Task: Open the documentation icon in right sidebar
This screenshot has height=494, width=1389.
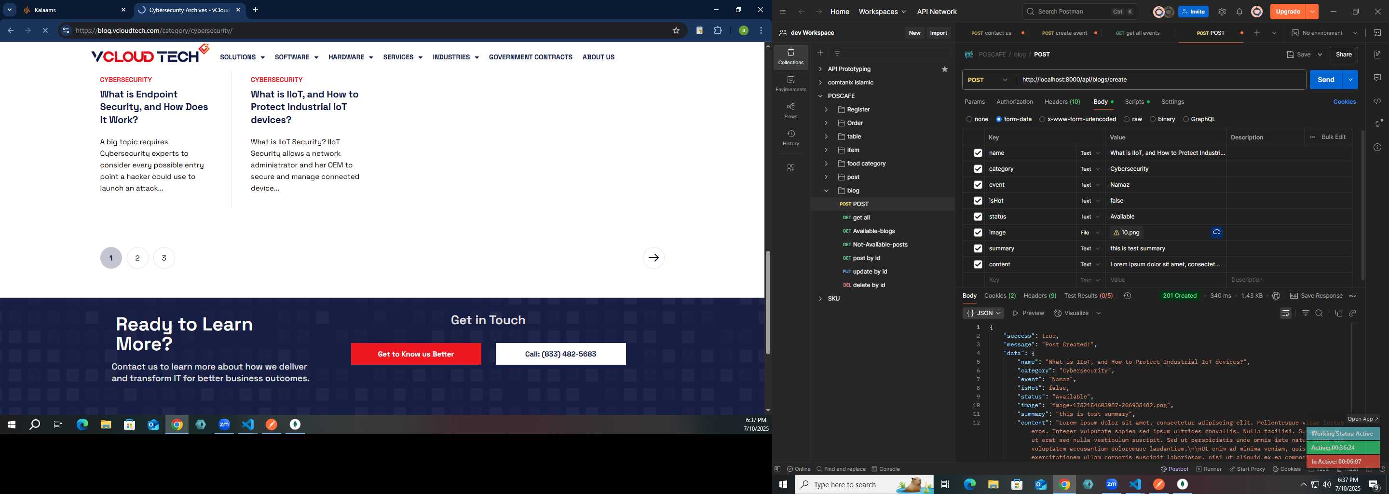Action: pos(1377,55)
